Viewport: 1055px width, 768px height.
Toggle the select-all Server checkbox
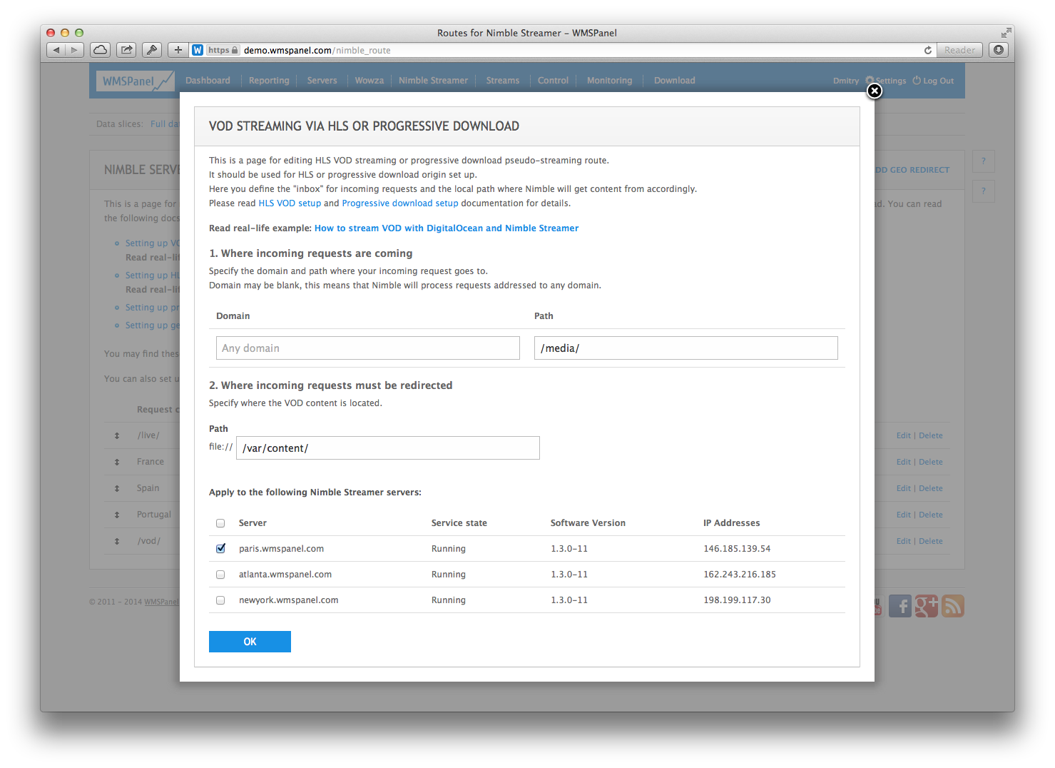(220, 523)
